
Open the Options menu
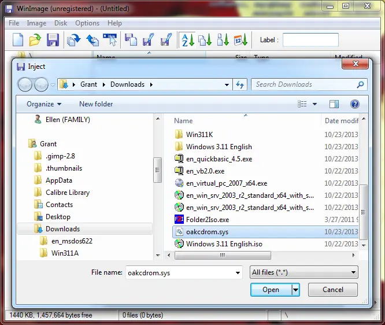tap(87, 23)
